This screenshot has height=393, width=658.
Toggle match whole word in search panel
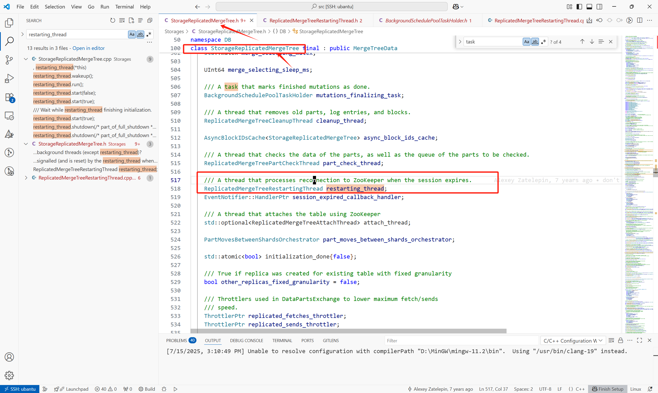[140, 34]
